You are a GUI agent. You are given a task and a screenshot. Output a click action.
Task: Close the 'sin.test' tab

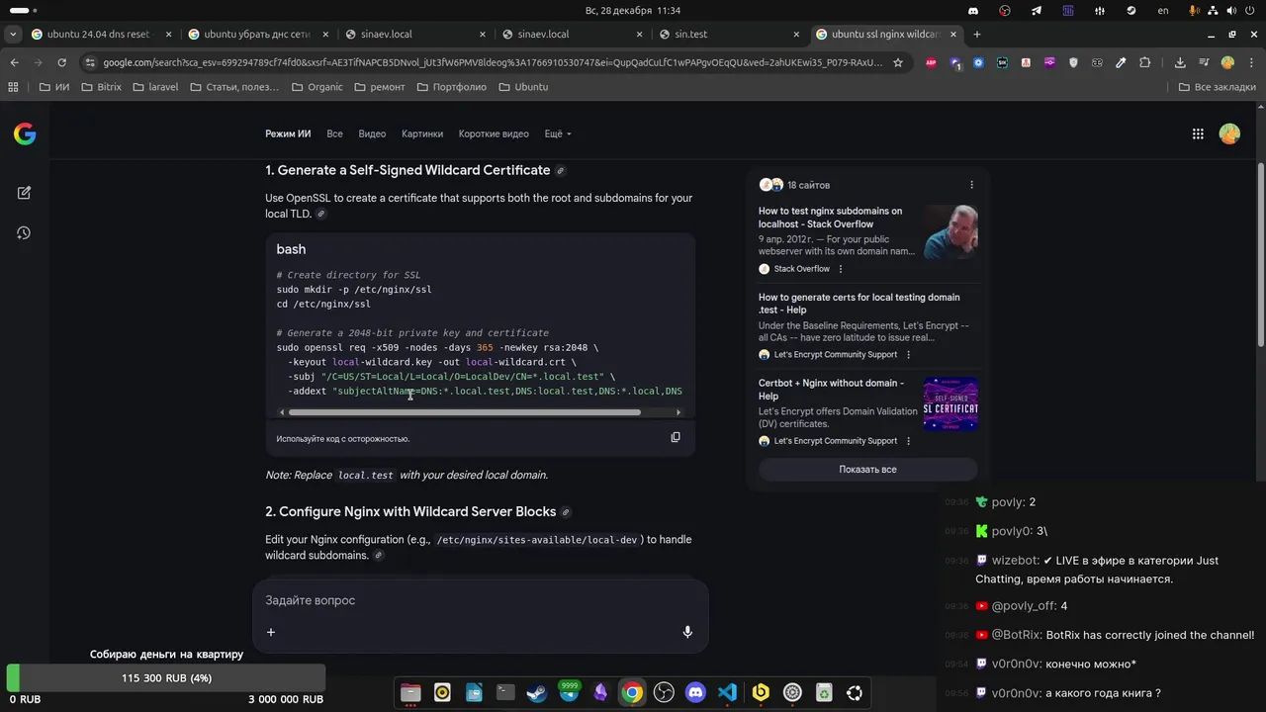click(795, 34)
